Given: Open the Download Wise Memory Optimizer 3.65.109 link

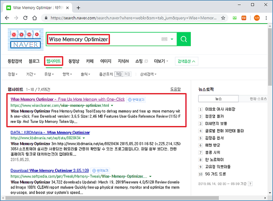Looking at the screenshot, I should coord(50,170).
